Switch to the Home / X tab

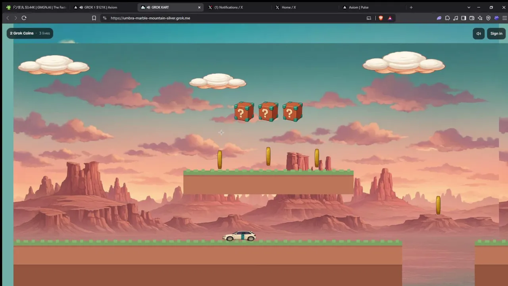tap(306, 7)
